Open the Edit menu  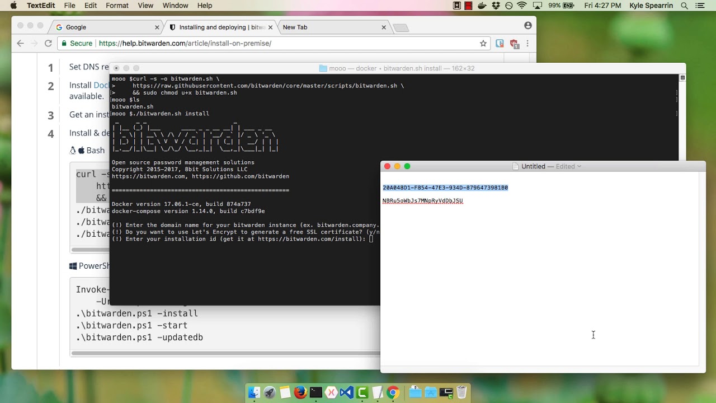pos(91,6)
